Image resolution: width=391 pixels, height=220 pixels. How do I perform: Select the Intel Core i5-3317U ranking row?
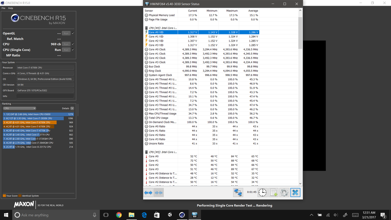pyautogui.click(x=39, y=147)
